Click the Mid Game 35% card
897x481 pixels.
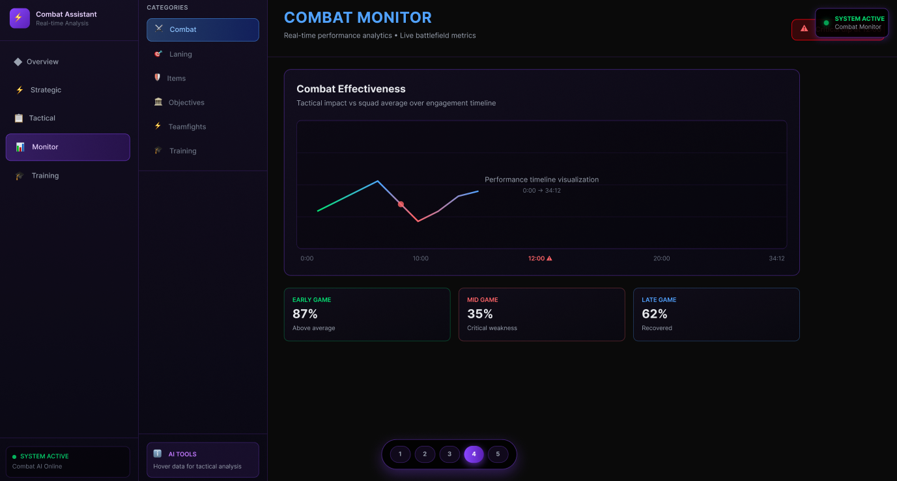coord(541,314)
